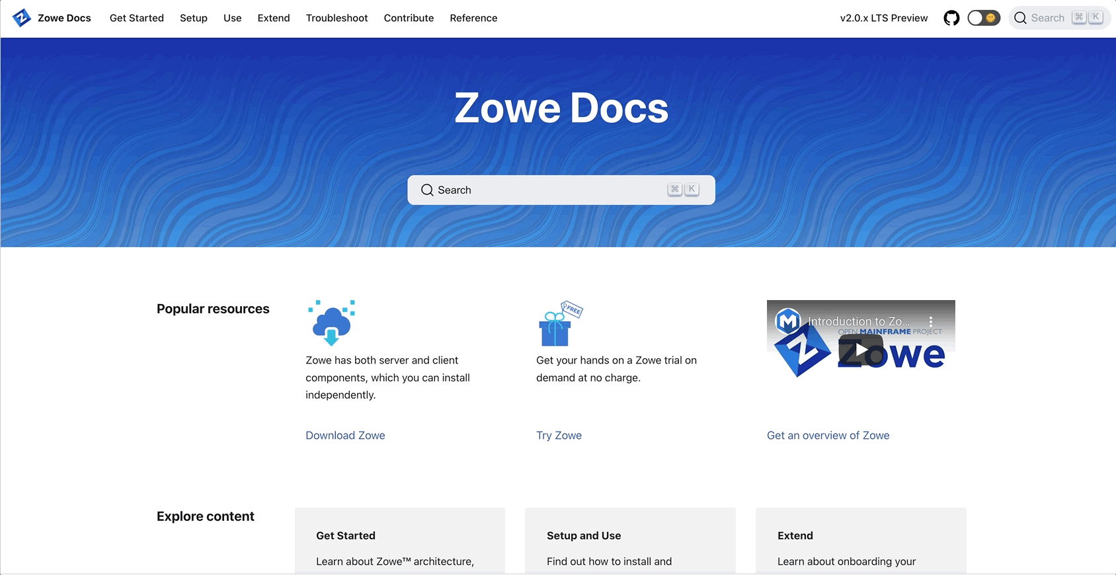The image size is (1116, 575).
Task: Click the free gift box icon
Action: [560, 323]
